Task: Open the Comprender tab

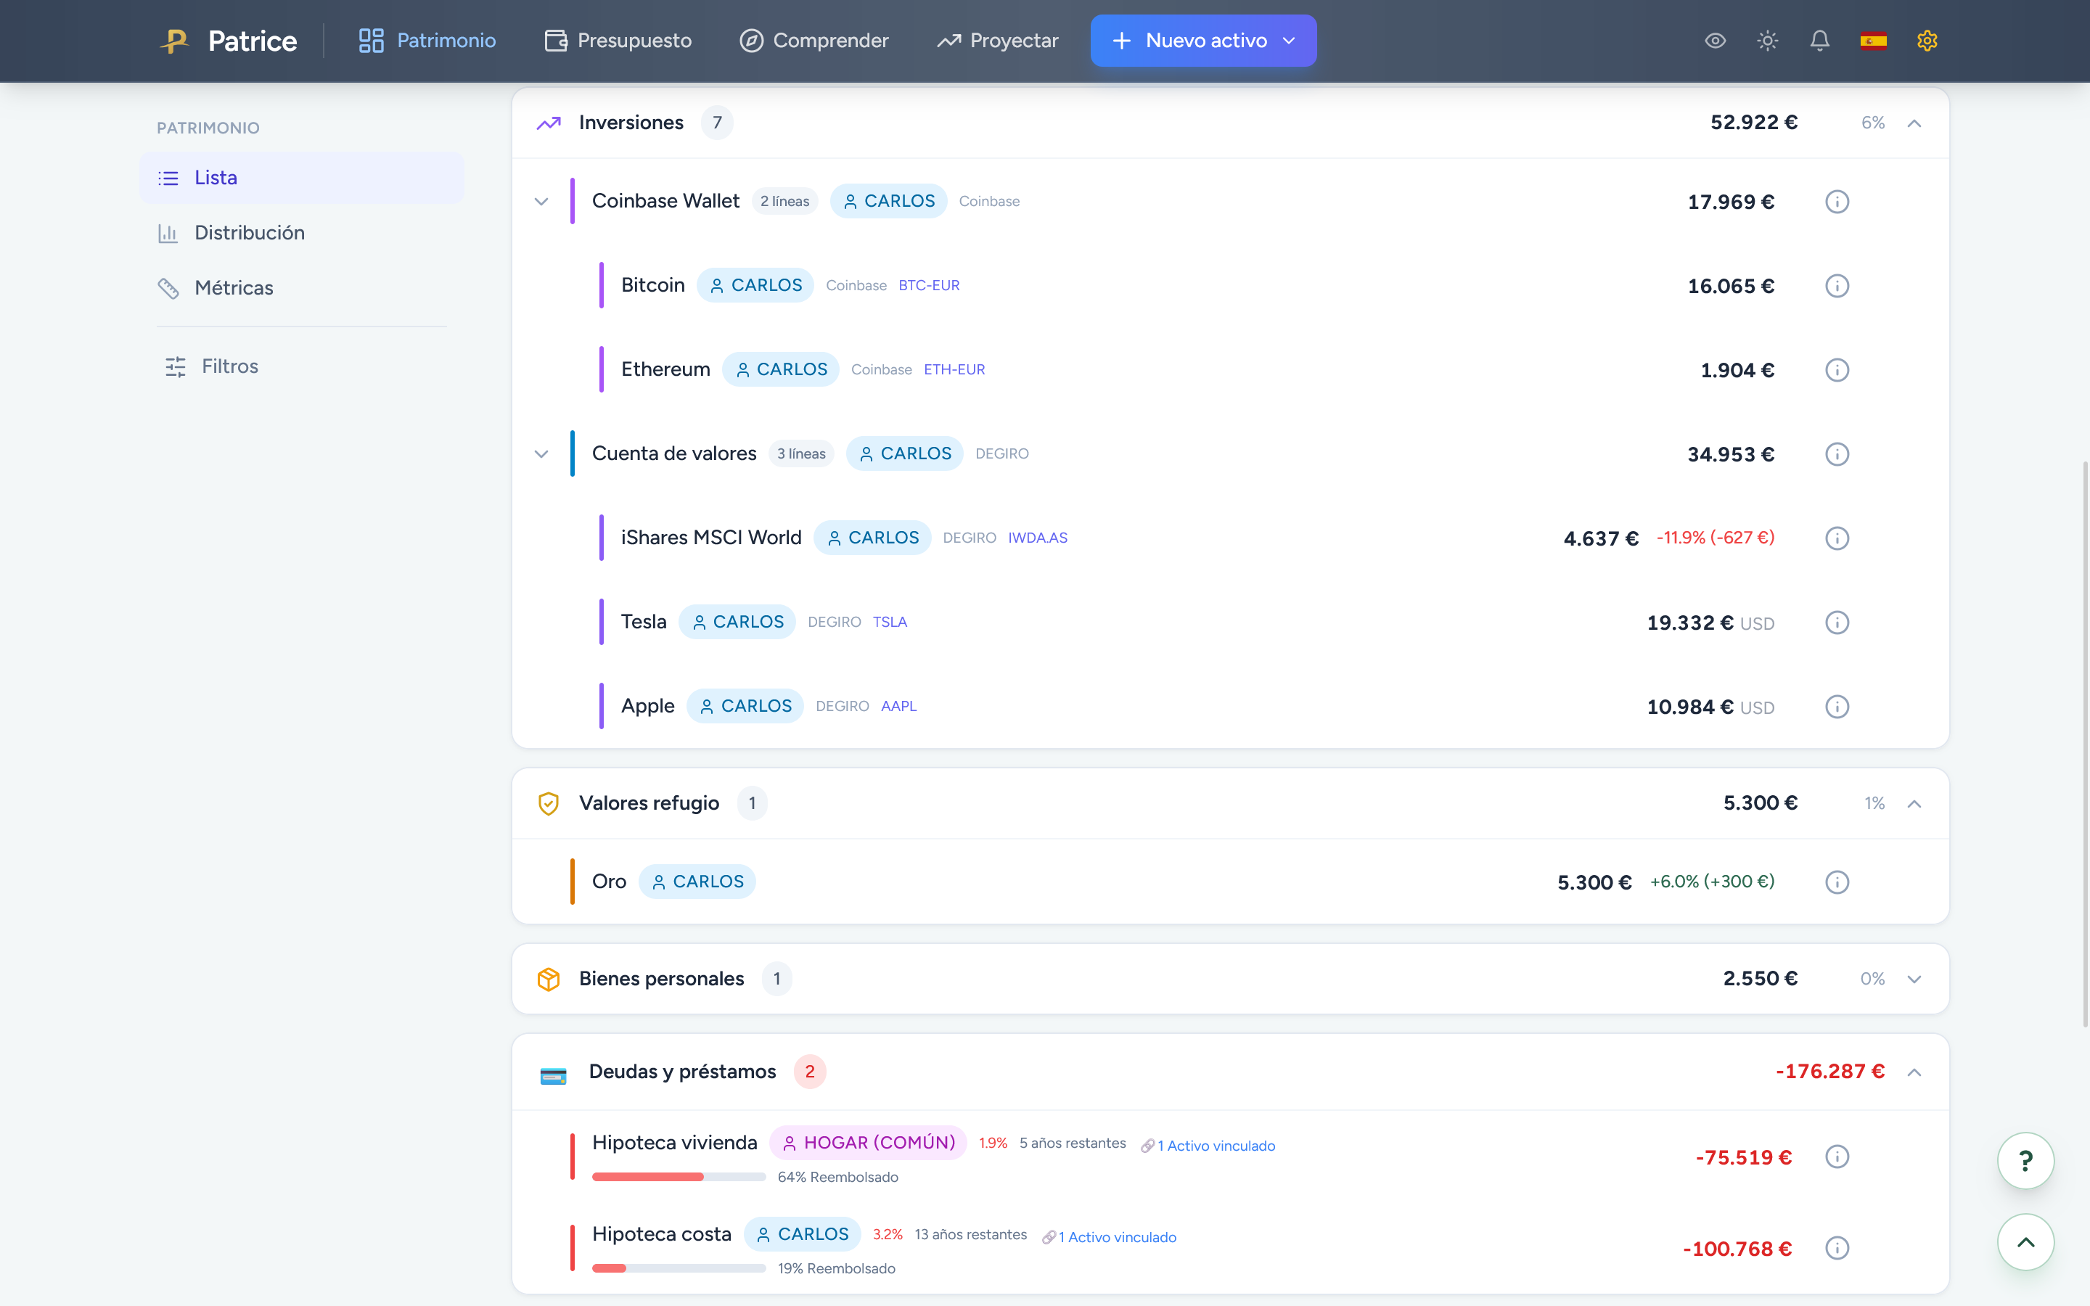Action: tap(814, 41)
